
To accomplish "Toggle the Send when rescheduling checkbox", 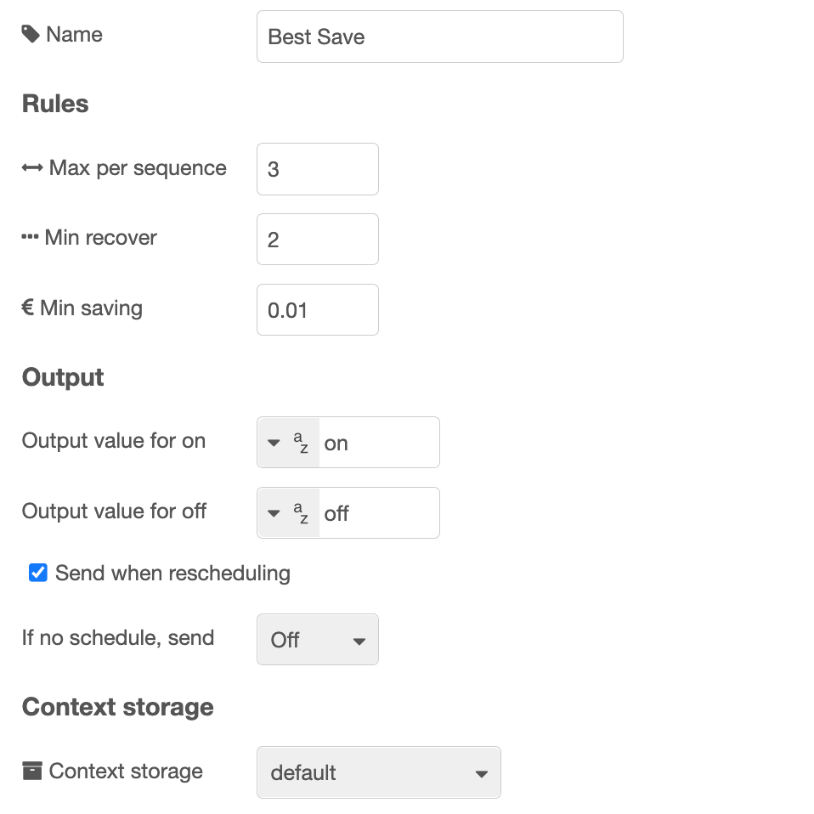I will [x=38, y=574].
